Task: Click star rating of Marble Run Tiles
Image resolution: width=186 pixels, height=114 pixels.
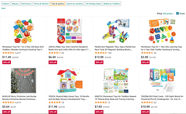Action: [x=101, y=53]
